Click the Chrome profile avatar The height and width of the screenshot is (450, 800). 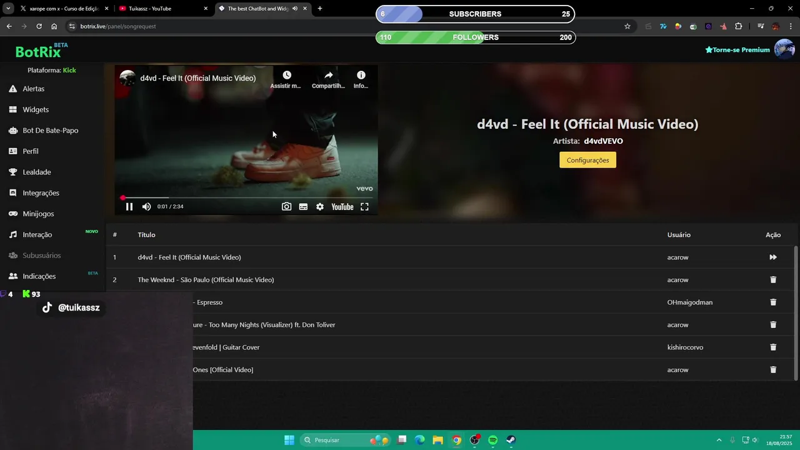(x=776, y=26)
